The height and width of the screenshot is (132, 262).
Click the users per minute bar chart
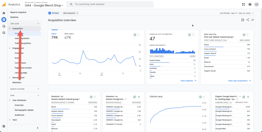coord(173,51)
